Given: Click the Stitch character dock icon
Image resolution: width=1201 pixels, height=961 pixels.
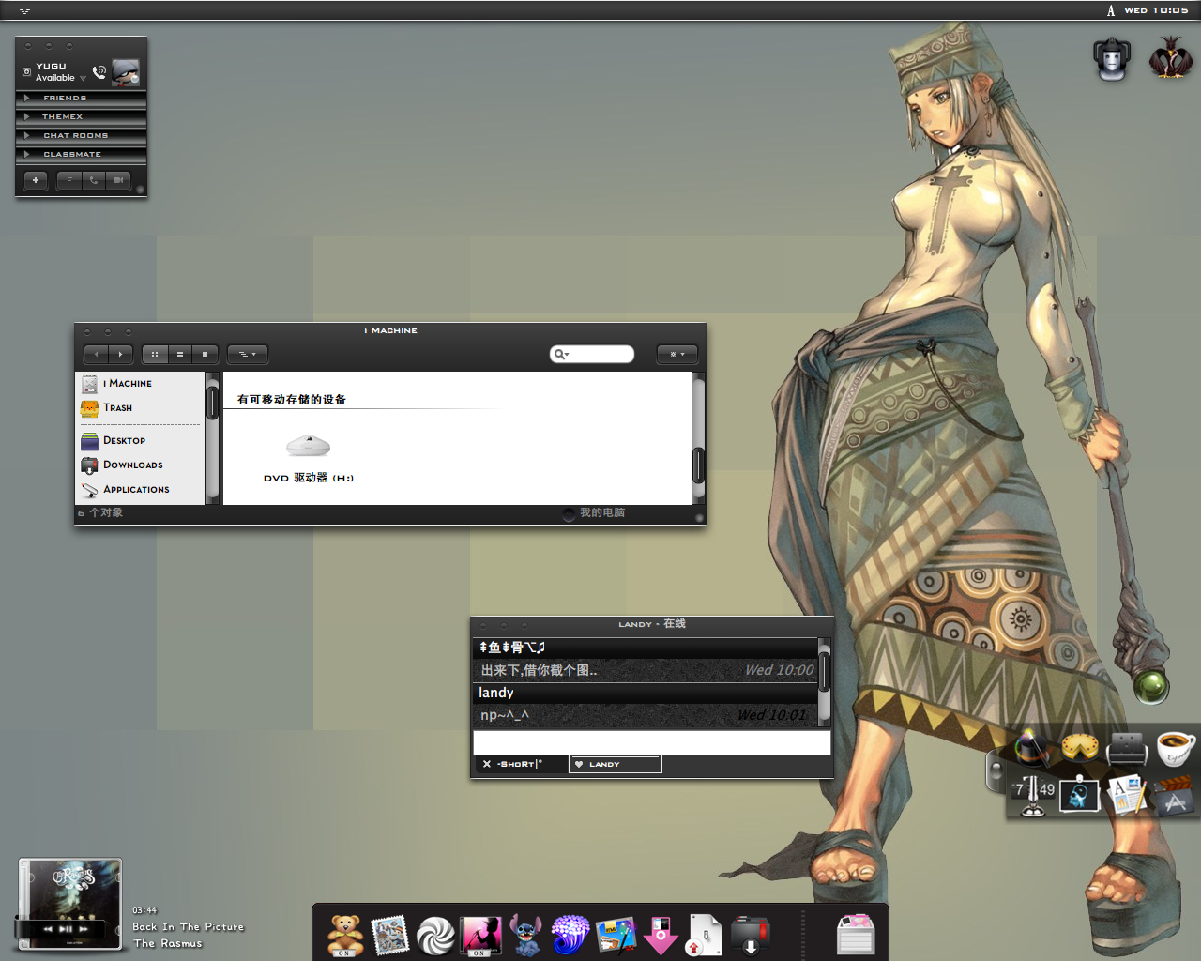Looking at the screenshot, I should pyautogui.click(x=525, y=936).
